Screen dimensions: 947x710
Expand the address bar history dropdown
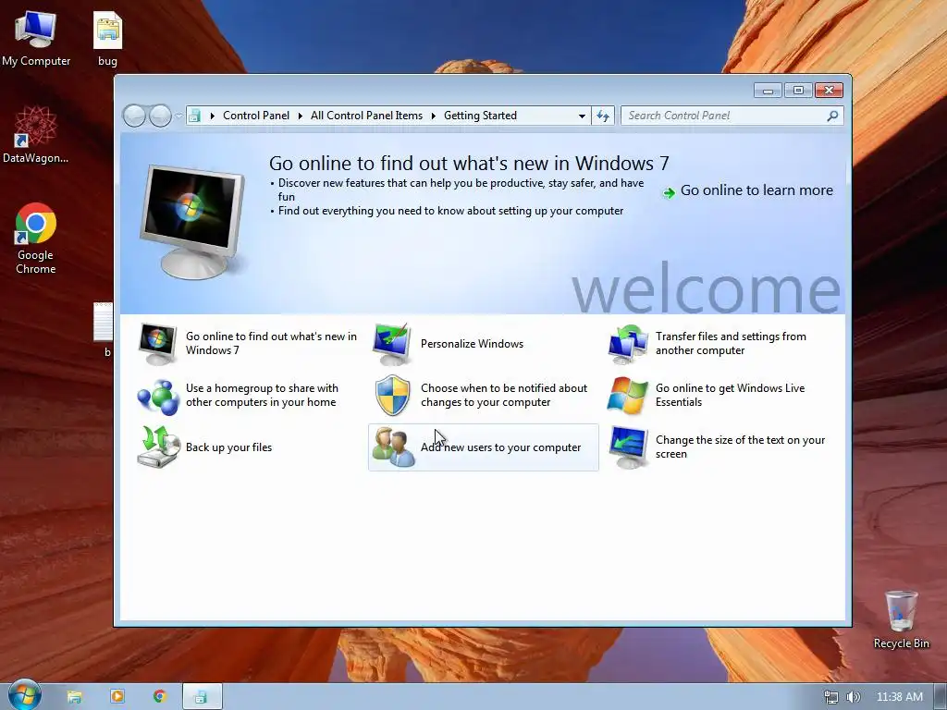tap(582, 116)
